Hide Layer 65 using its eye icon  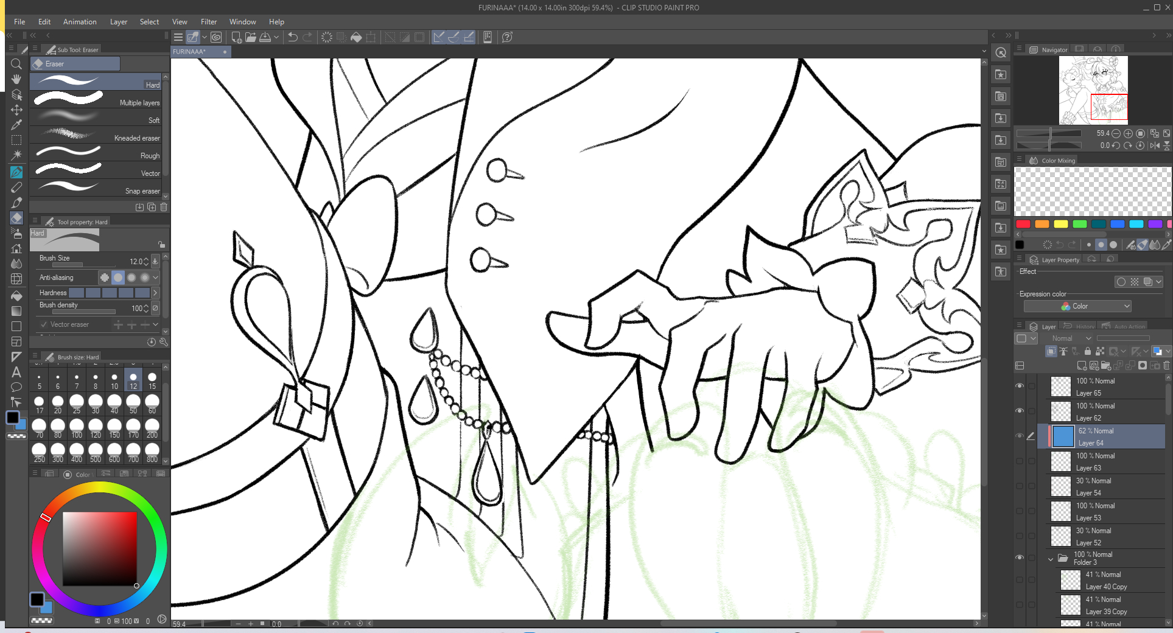pyautogui.click(x=1020, y=386)
